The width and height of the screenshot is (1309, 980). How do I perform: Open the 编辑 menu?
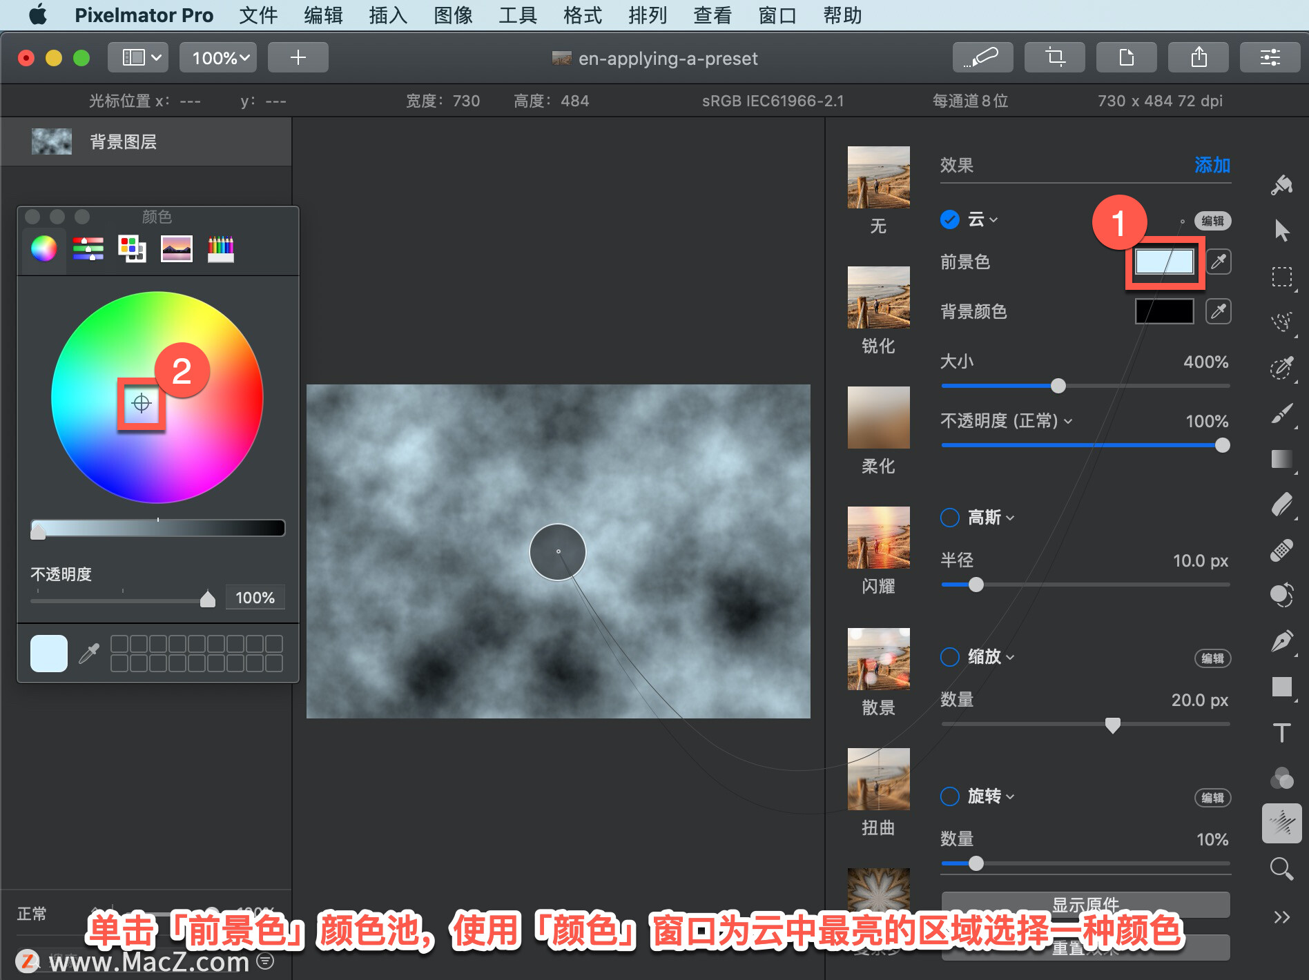pos(323,15)
